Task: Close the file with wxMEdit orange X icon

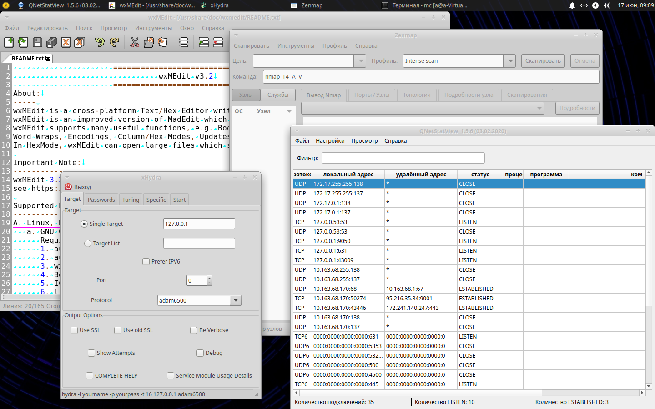Action: [66, 42]
